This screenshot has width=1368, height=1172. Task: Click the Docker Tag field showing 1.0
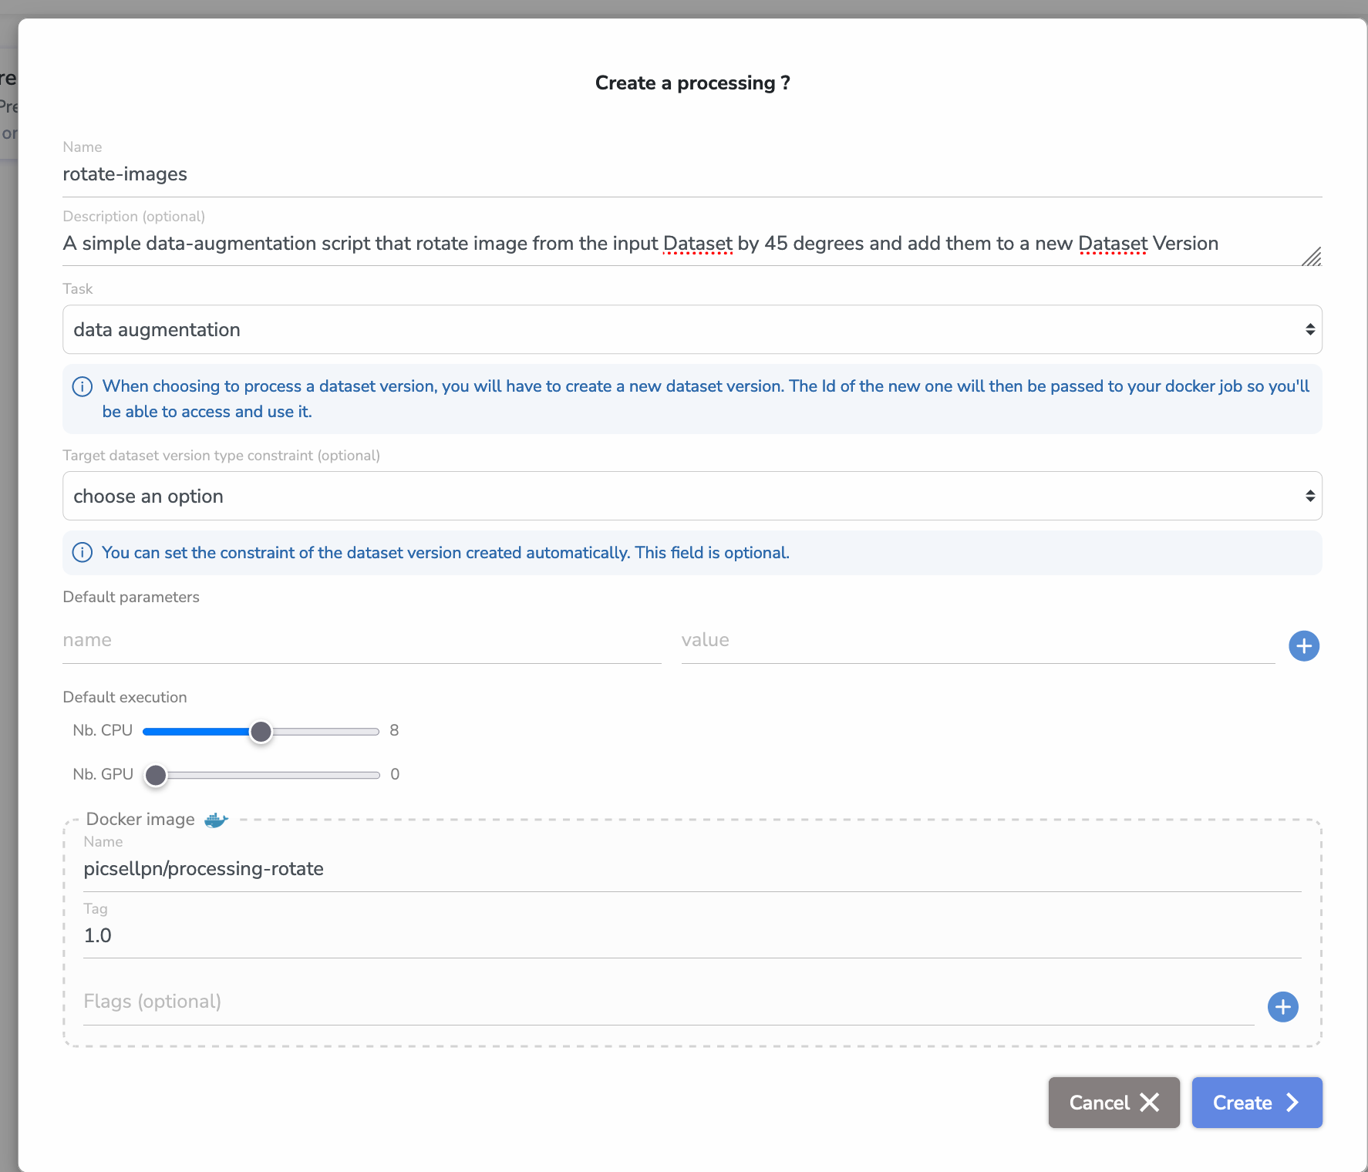tap(692, 936)
